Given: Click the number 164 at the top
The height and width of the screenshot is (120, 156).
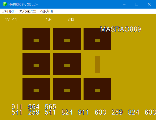Looking at the screenshot, I should [x=49, y=19].
